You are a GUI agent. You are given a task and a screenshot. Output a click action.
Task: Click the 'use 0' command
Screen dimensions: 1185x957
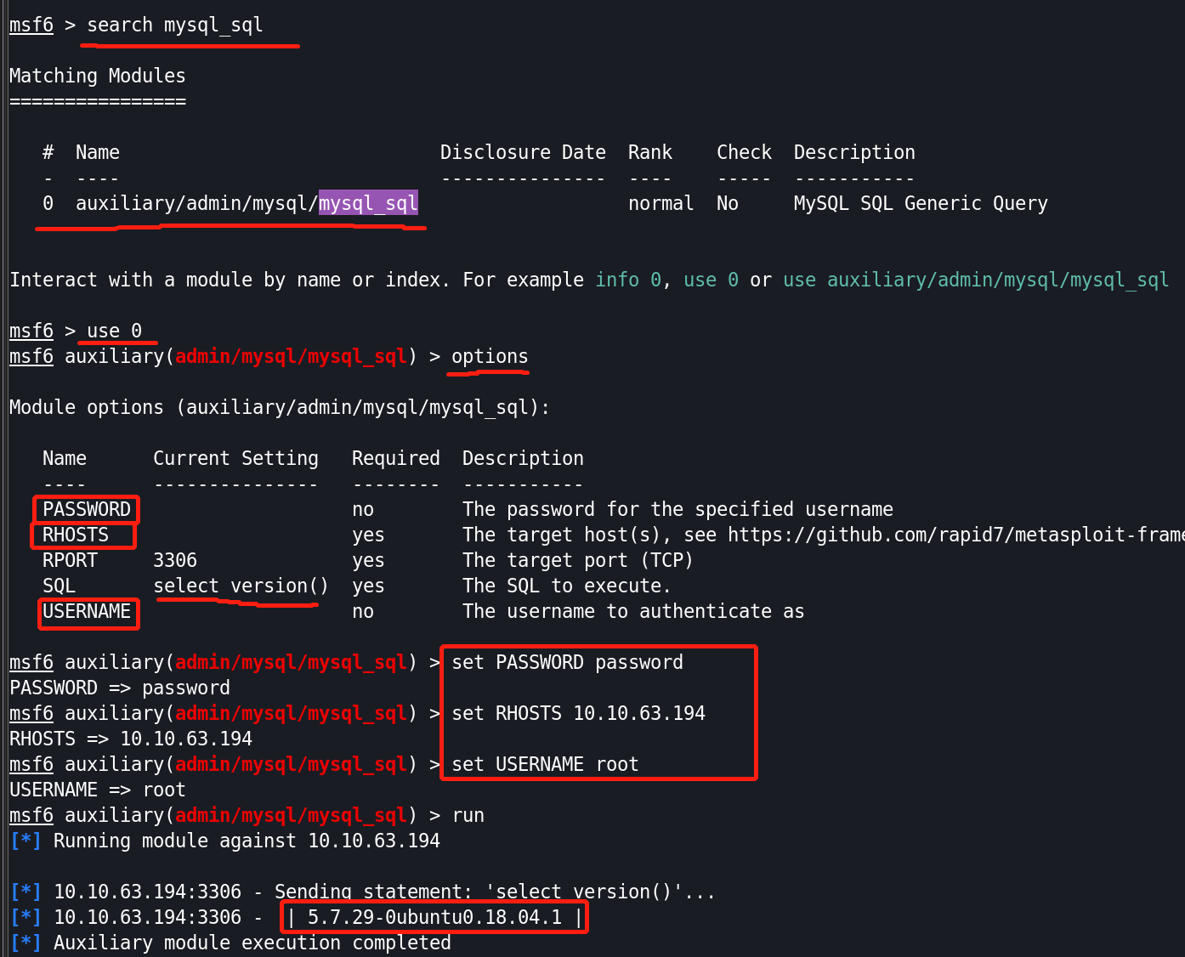click(x=114, y=331)
